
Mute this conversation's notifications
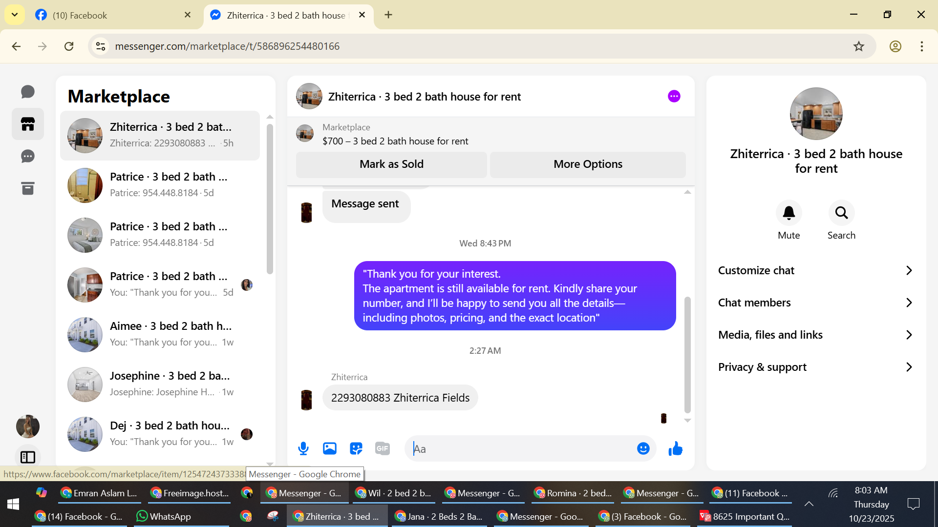pos(789,213)
